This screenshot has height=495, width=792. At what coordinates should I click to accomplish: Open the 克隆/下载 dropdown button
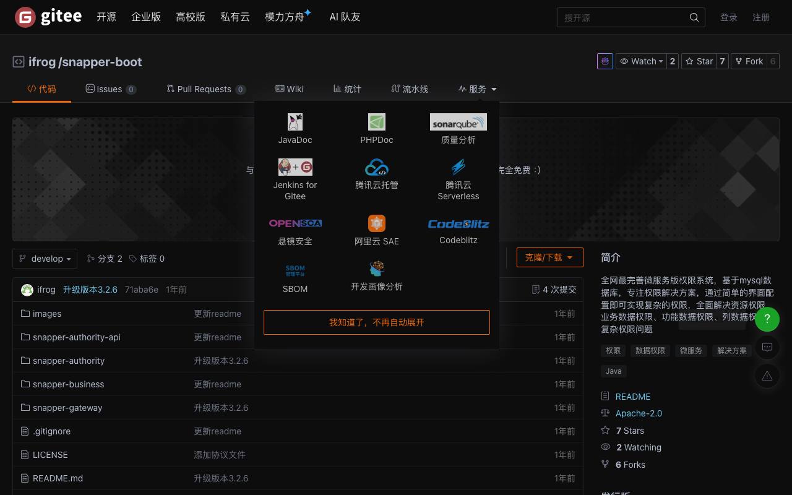tap(550, 257)
